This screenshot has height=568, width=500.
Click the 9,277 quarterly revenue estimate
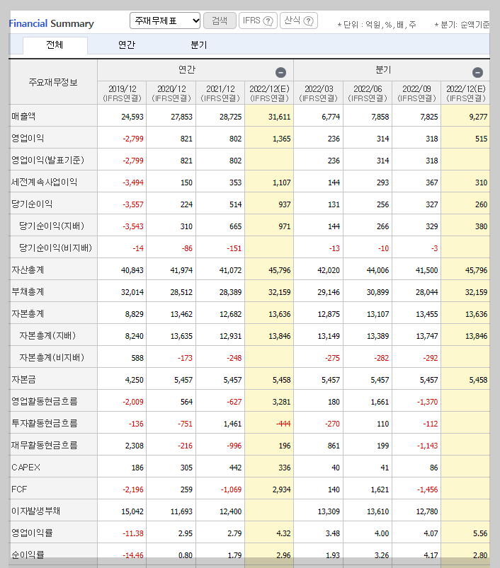(478, 117)
